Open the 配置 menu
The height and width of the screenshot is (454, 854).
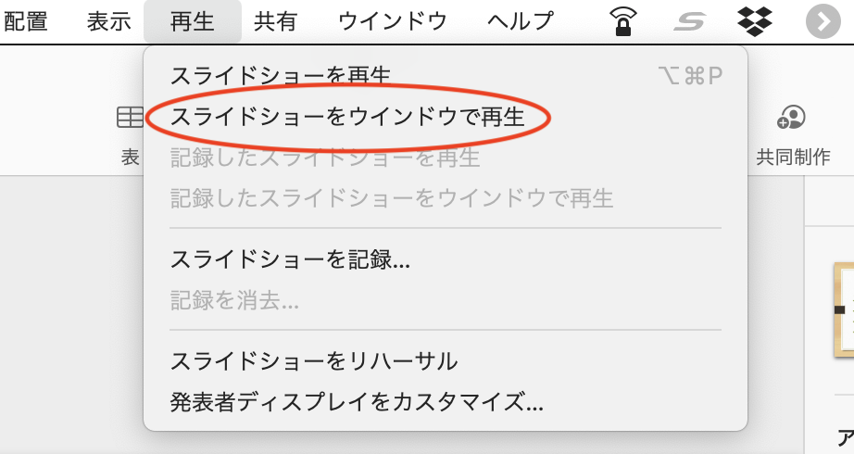click(x=25, y=22)
